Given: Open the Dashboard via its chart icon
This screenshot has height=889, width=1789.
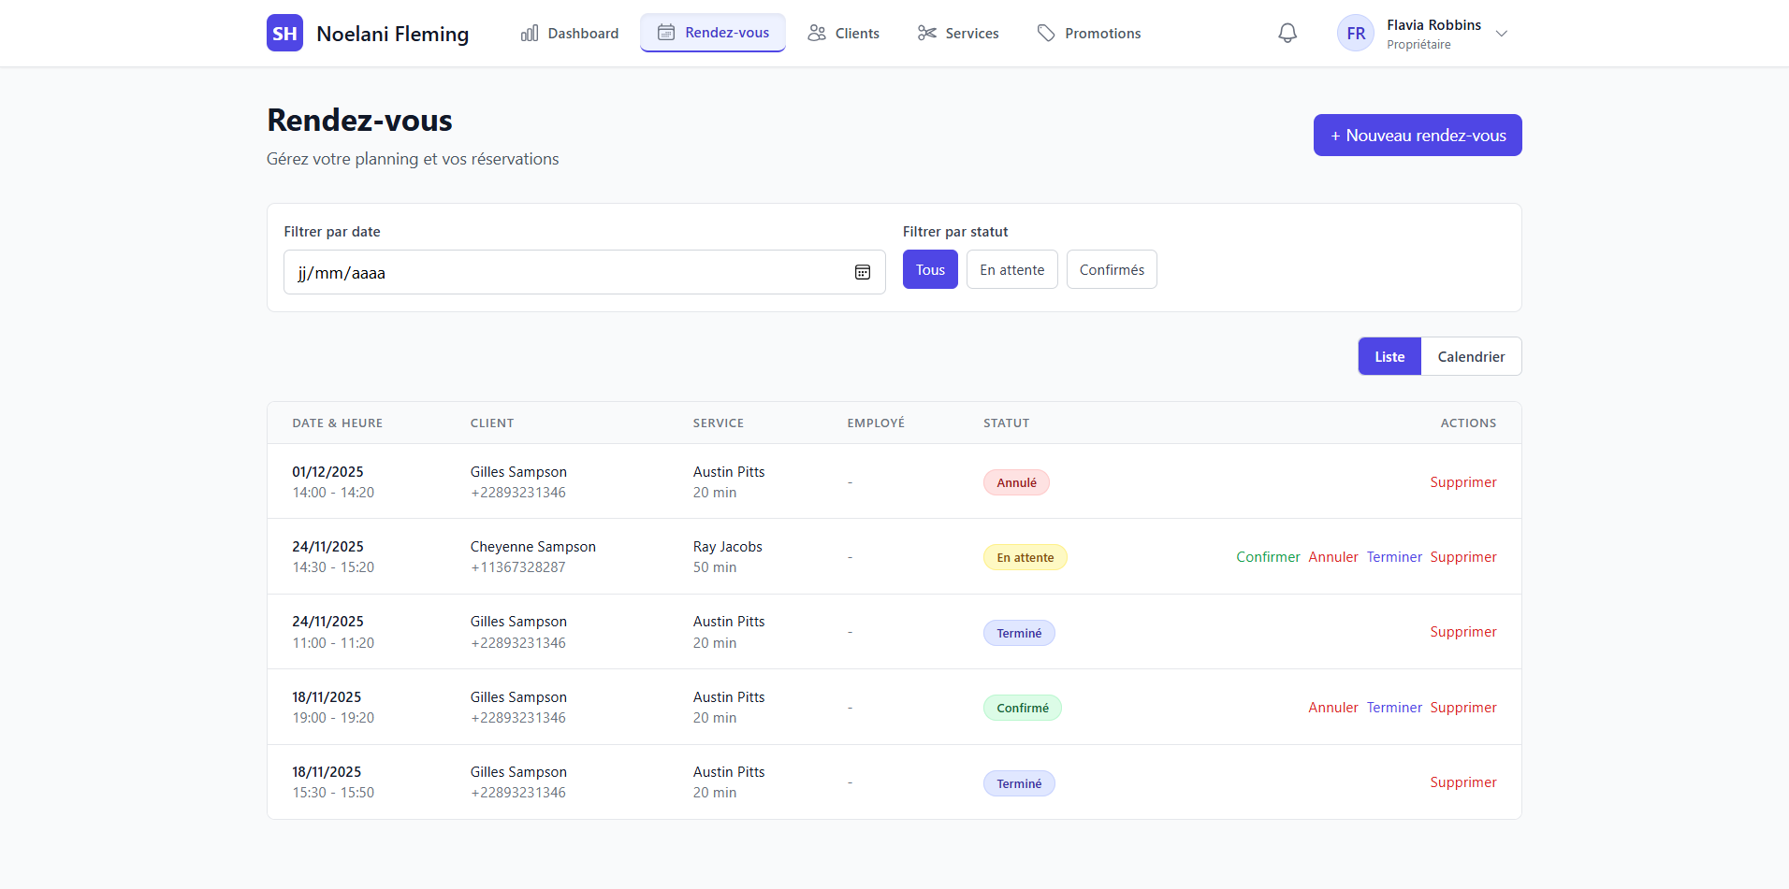Looking at the screenshot, I should tap(530, 33).
